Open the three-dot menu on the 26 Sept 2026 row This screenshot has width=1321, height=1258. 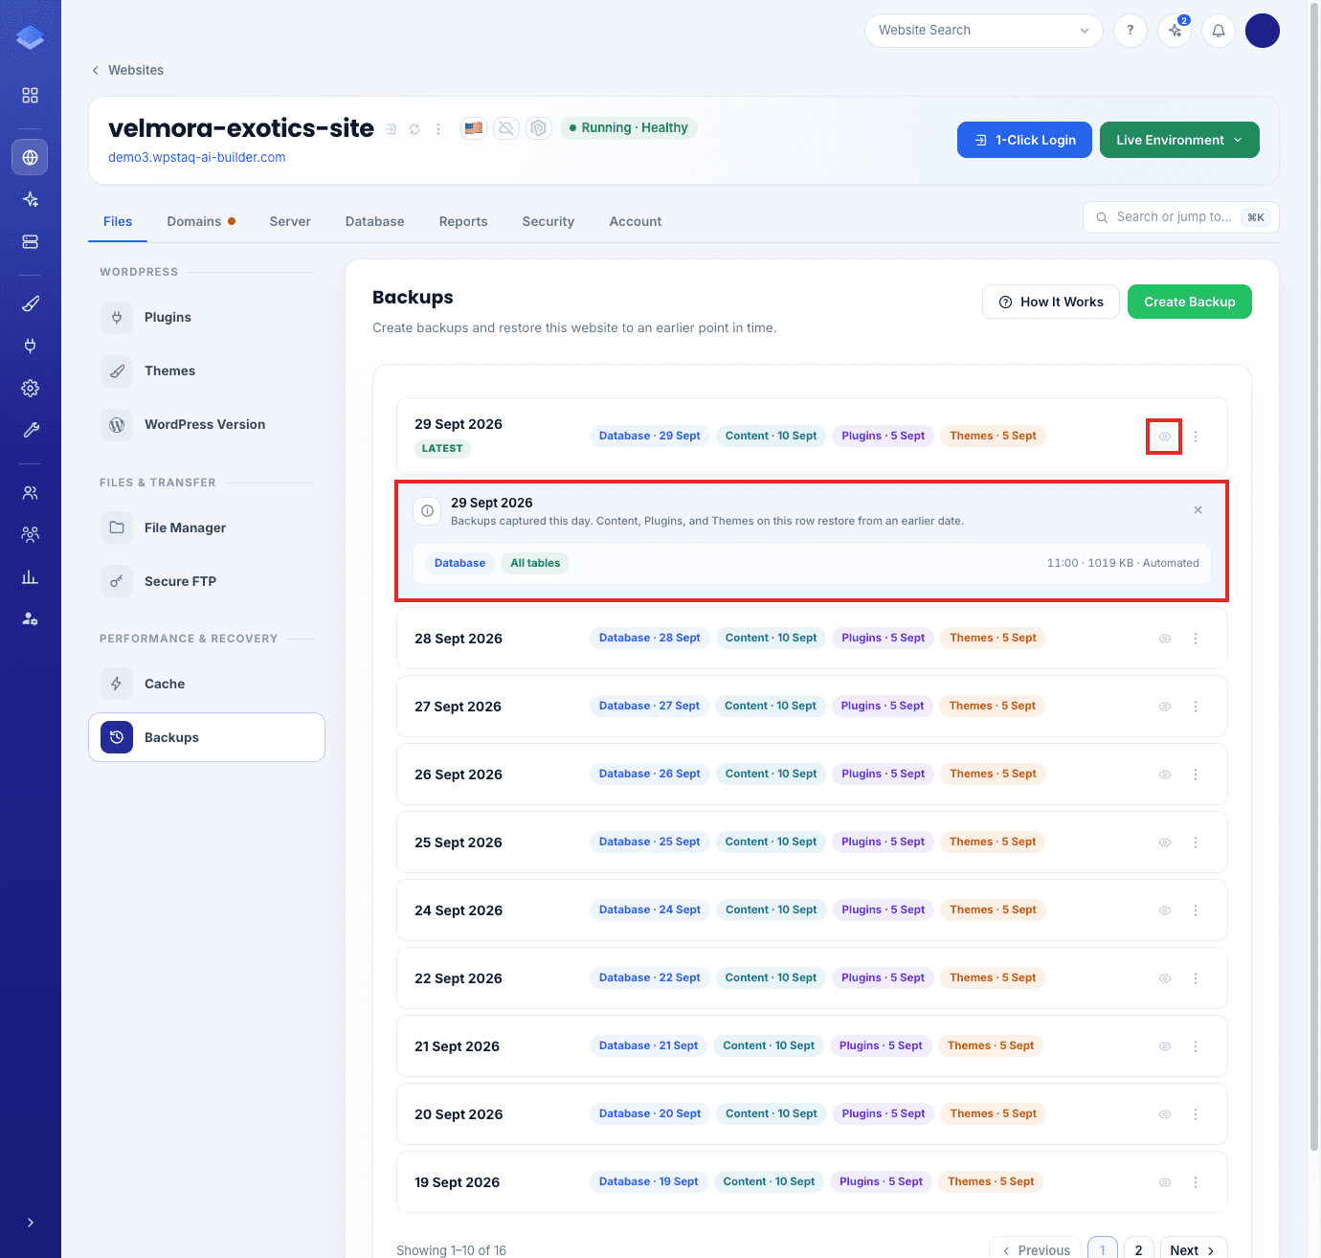1196,775
